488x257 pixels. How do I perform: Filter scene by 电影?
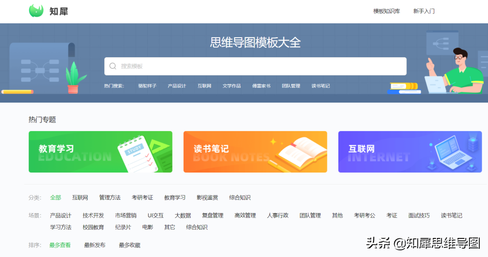pyautogui.click(x=148, y=227)
